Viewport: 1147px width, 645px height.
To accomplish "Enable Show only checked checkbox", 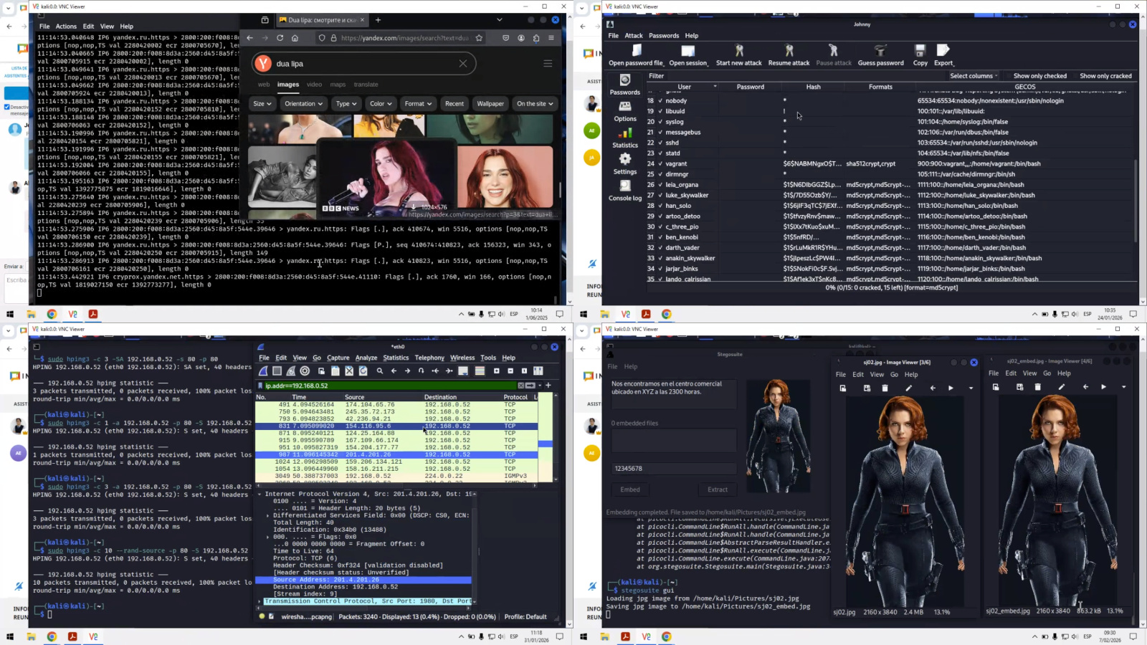I will tap(1007, 76).
